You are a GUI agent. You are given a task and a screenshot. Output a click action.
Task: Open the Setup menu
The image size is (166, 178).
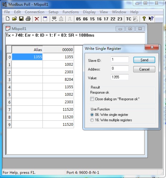54,12
